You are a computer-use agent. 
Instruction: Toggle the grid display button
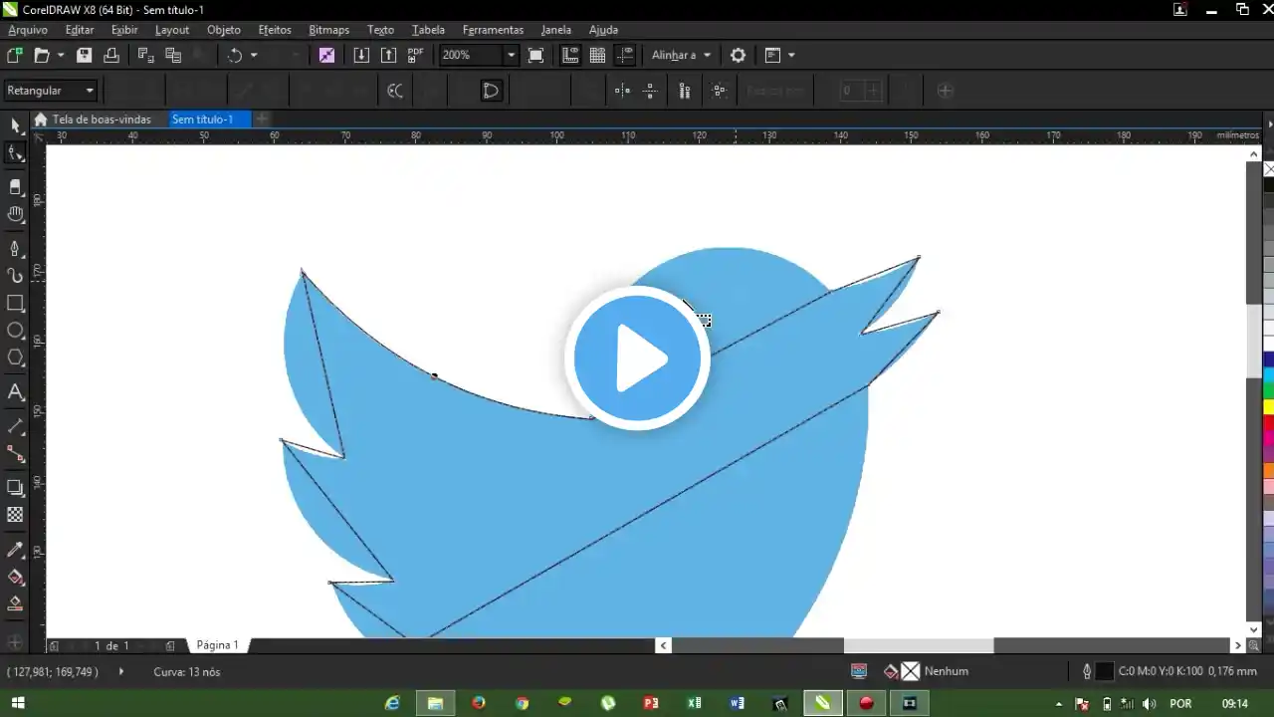coord(597,56)
